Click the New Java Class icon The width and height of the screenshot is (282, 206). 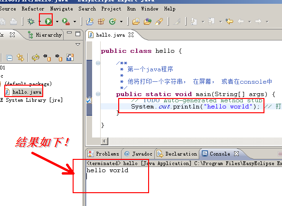113,21
